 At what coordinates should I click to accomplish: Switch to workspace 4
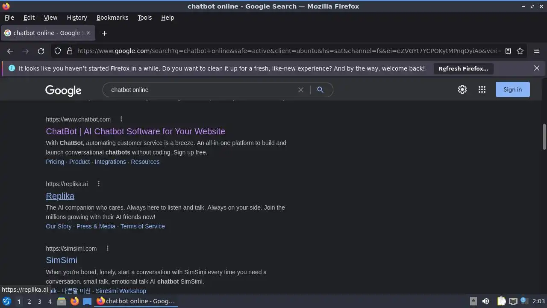(x=50, y=302)
